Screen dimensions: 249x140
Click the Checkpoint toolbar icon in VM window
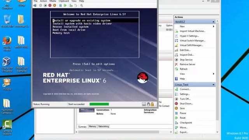71,5
